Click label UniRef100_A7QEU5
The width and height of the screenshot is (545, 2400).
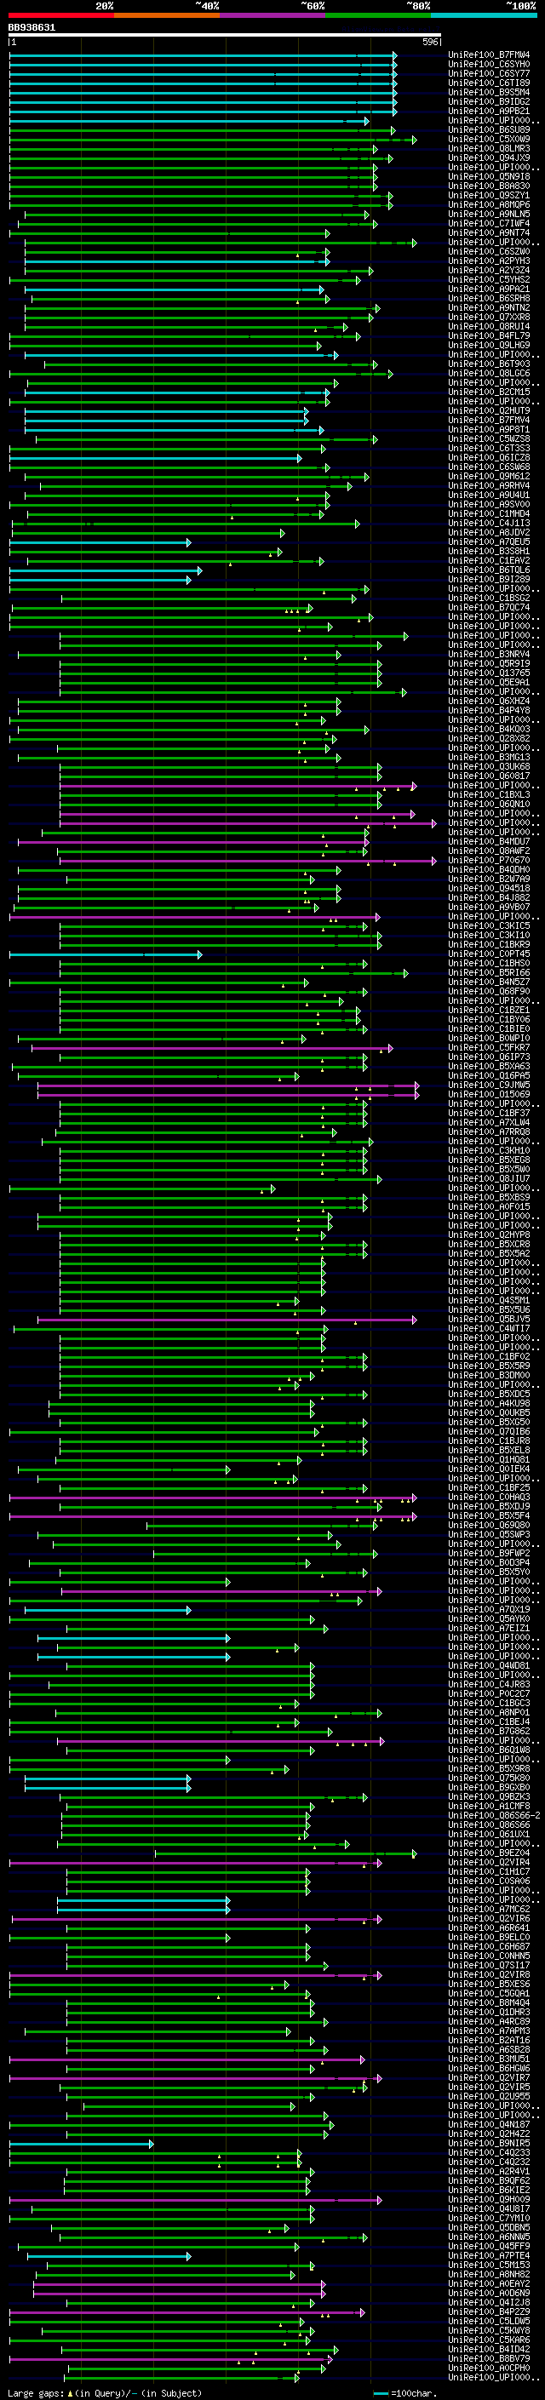pyautogui.click(x=489, y=541)
